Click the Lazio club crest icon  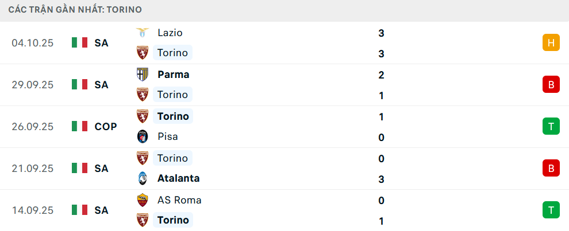(x=142, y=33)
